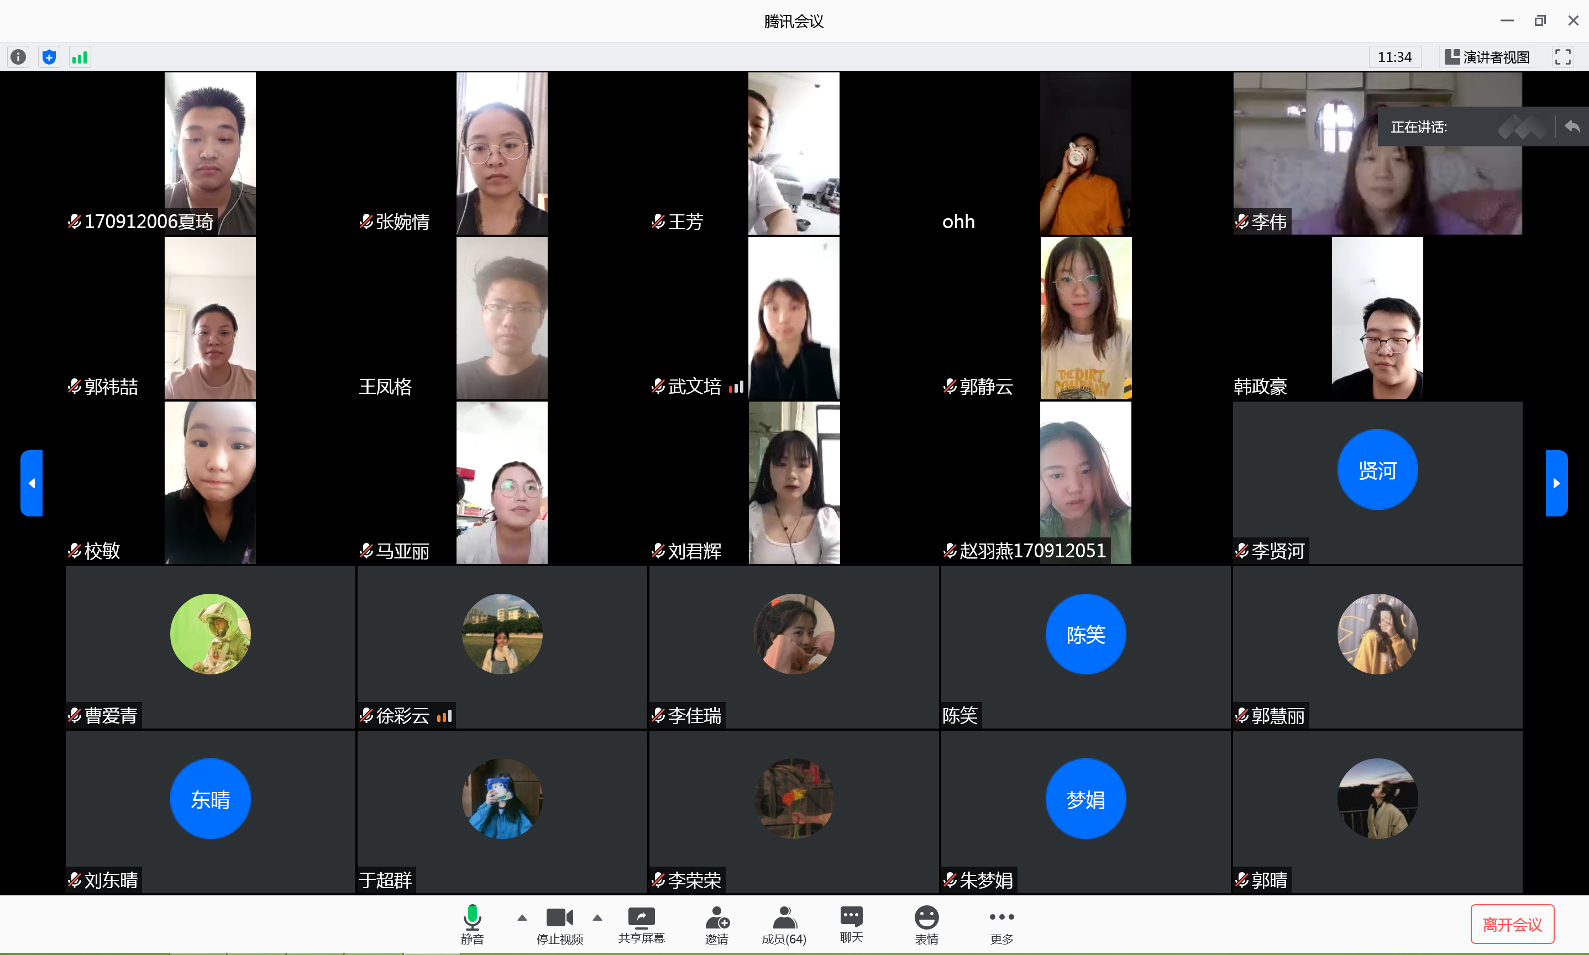
Task: Go to previous page of participants
Action: pos(32,483)
